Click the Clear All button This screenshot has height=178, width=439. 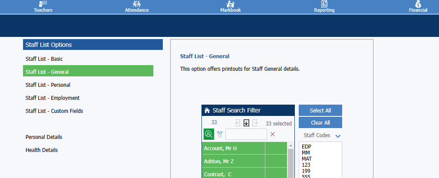tap(320, 122)
